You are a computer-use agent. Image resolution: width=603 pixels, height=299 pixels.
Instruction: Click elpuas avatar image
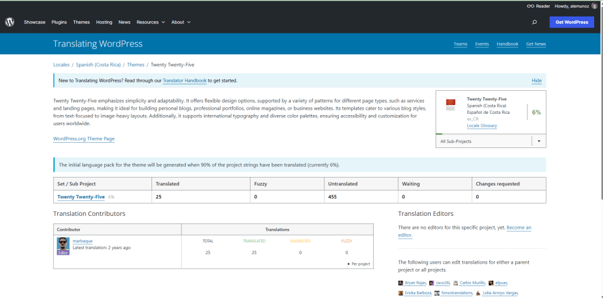point(491,283)
